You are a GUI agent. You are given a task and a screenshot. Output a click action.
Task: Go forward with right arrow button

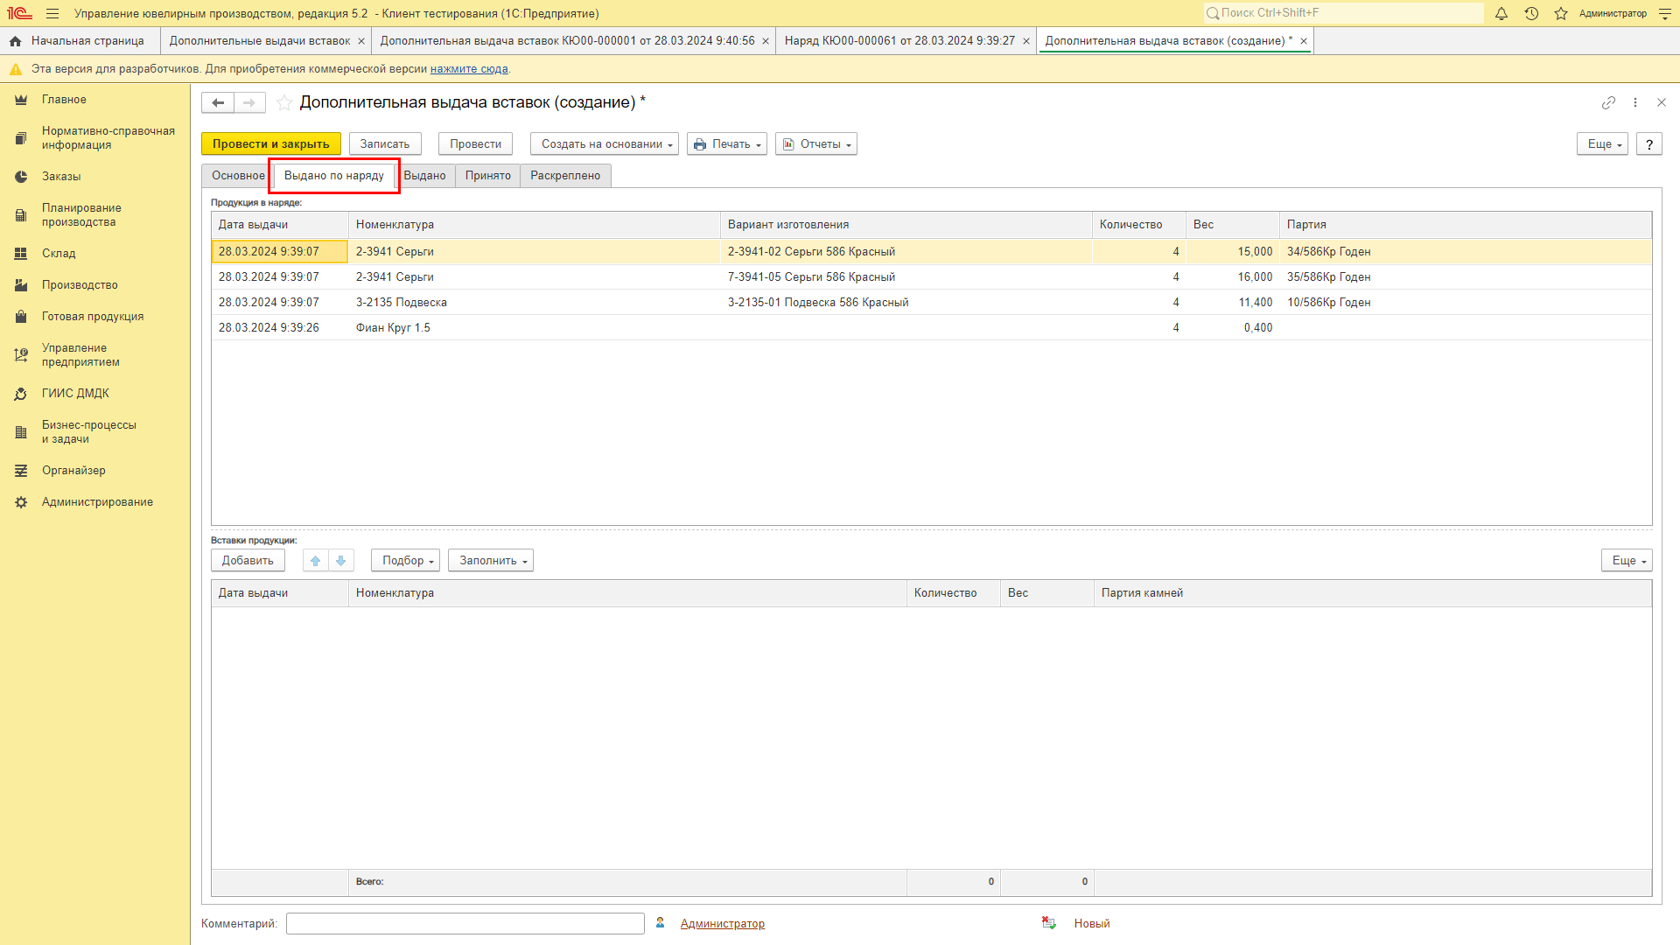(249, 103)
